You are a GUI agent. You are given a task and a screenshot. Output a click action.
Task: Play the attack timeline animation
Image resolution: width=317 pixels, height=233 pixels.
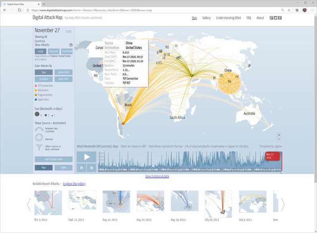tap(86, 157)
